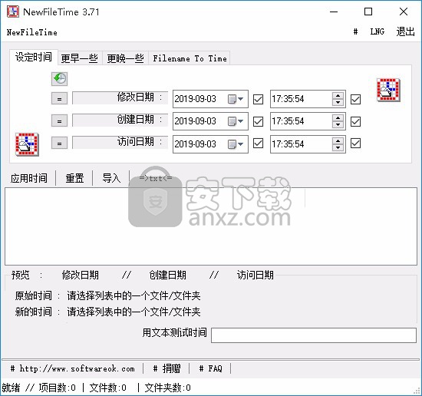Click the green clock current-time icon
Image resolution: width=422 pixels, height=396 pixels.
(x=59, y=79)
